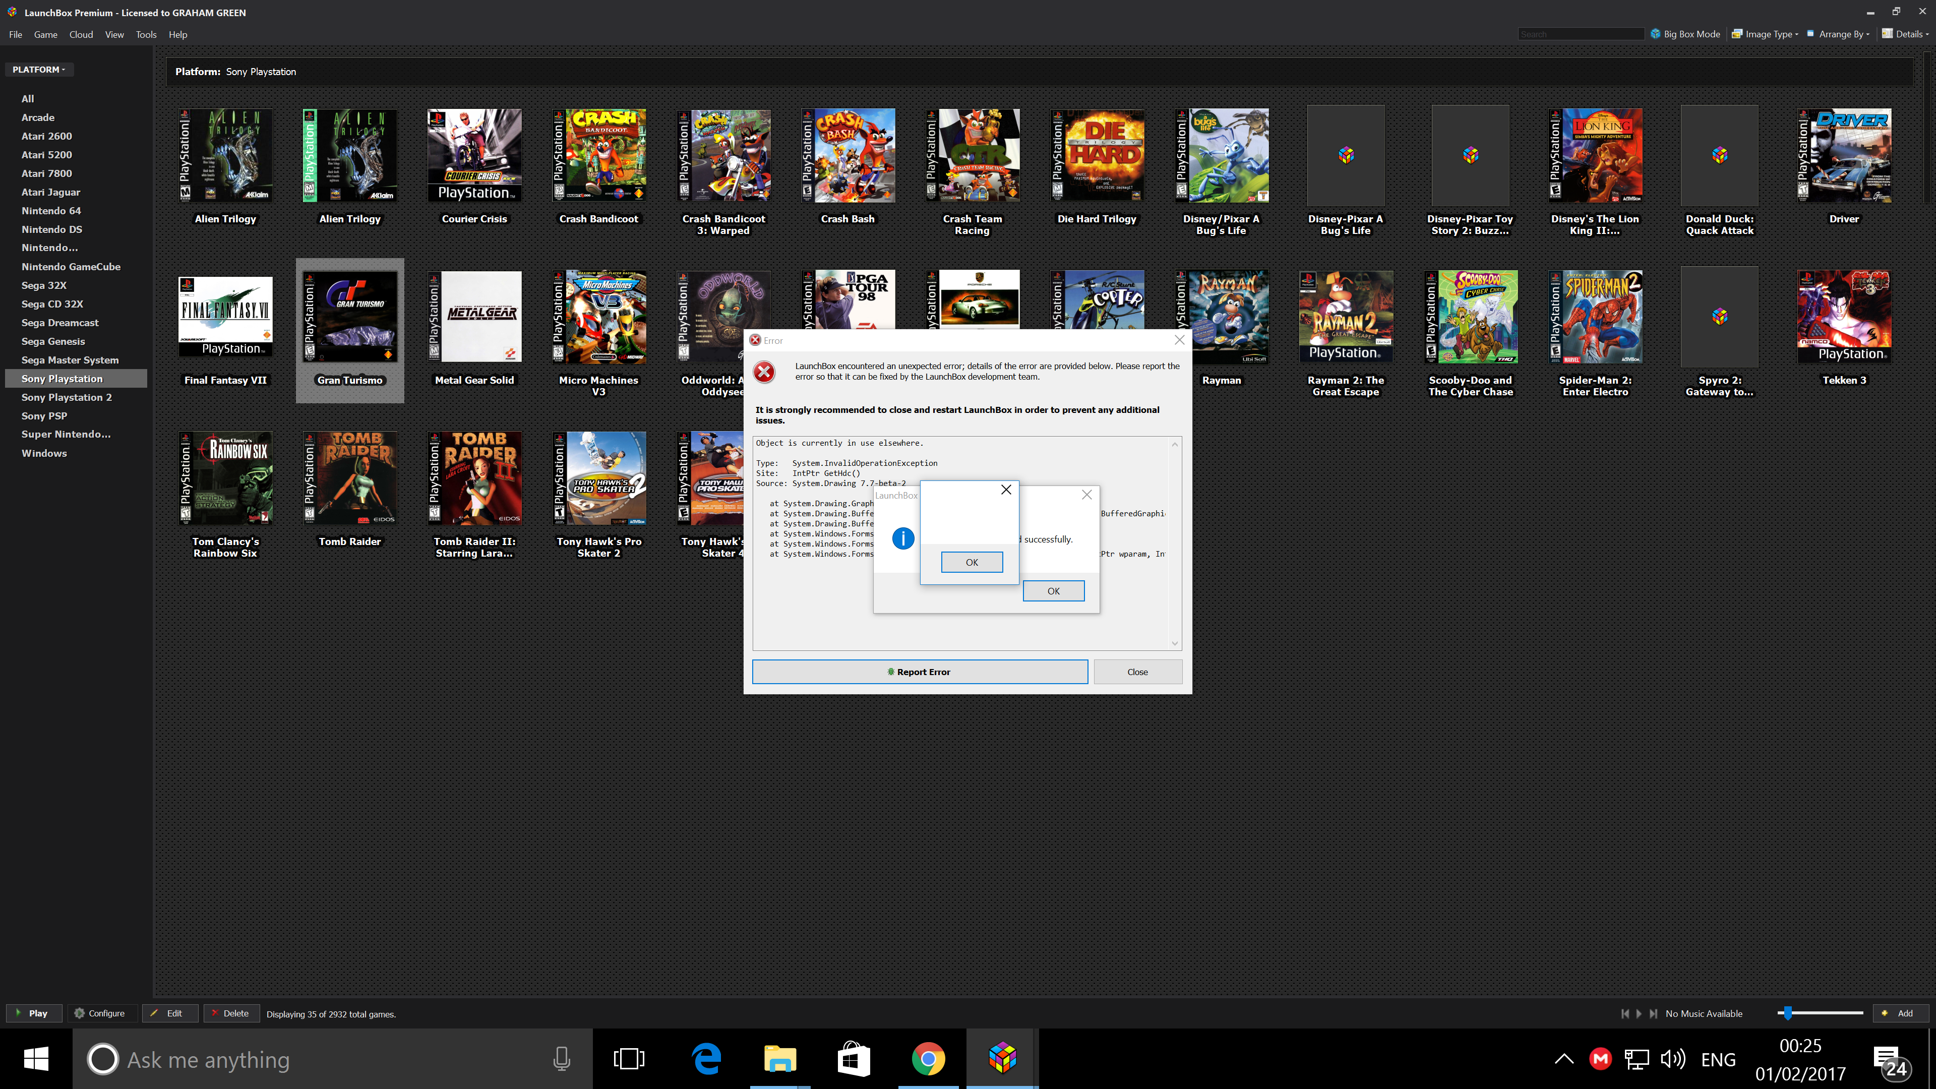Screen dimensions: 1936x1089
Task: Select the Windows platform
Action: coord(43,453)
